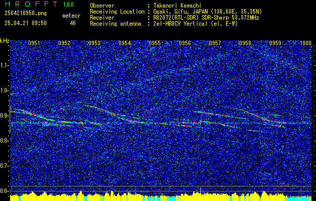The width and height of the screenshot is (316, 201).
Task: Click the kHz axis unit label
Action: coord(5,41)
